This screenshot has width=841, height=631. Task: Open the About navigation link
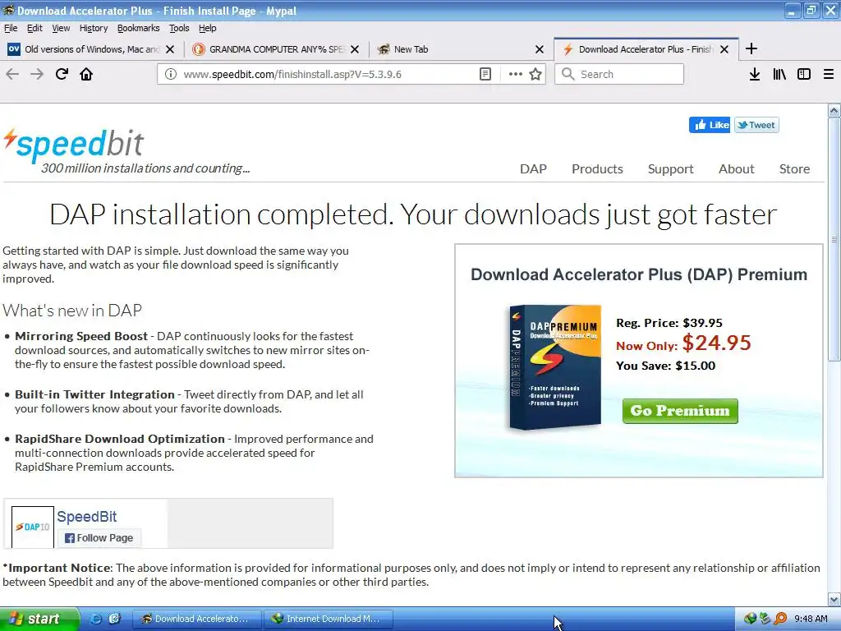coord(737,169)
